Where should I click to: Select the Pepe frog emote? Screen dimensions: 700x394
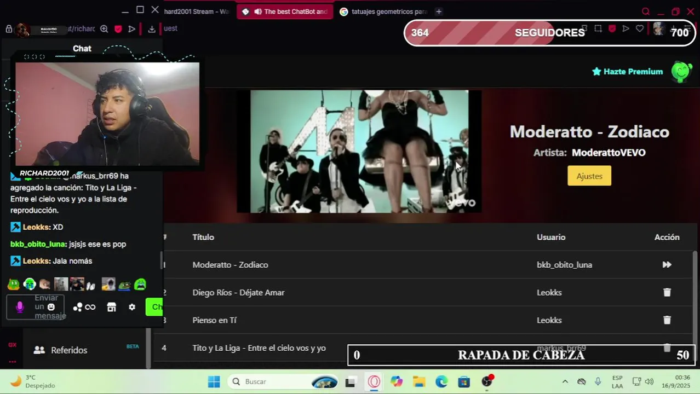(x=125, y=284)
